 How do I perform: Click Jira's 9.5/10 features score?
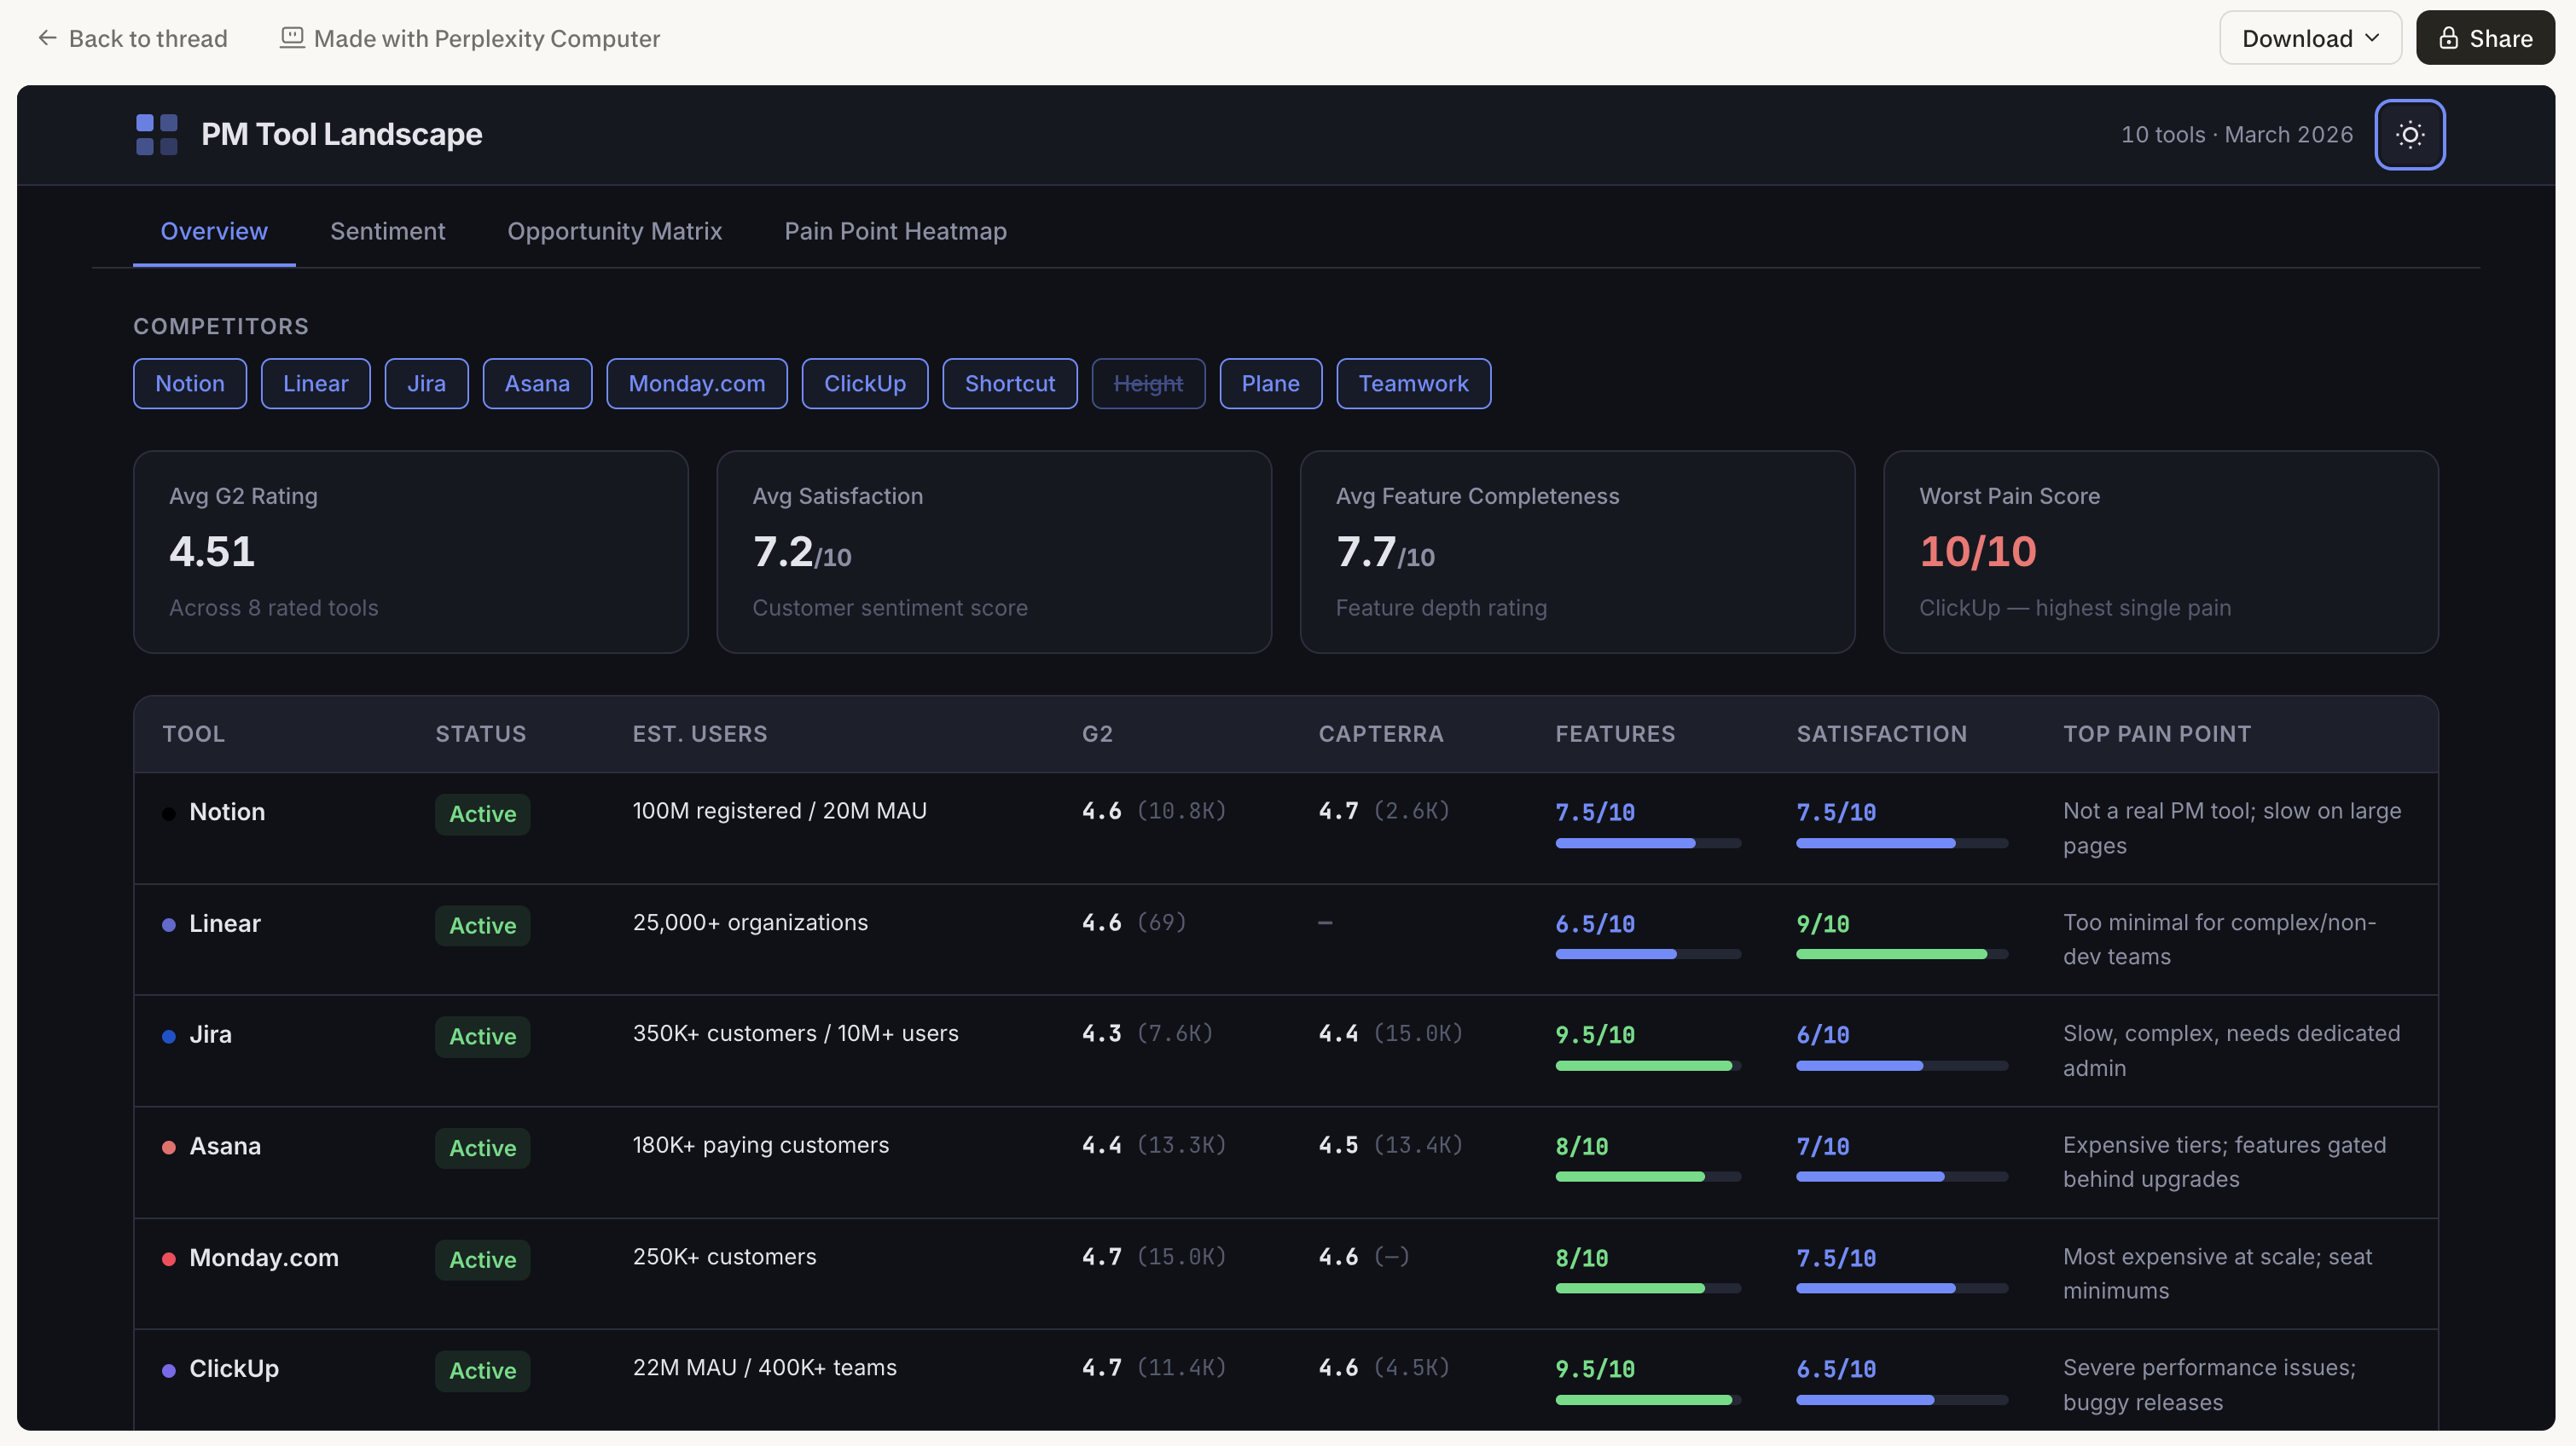pos(1595,1035)
